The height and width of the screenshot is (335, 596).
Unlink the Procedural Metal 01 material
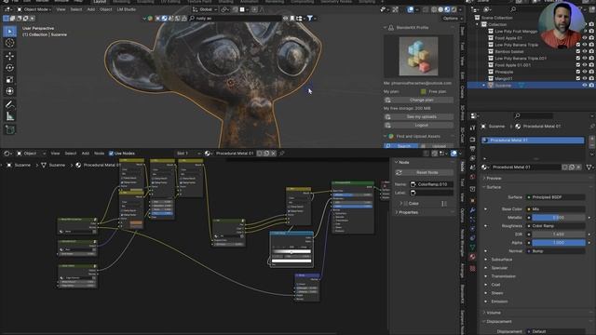(578, 167)
